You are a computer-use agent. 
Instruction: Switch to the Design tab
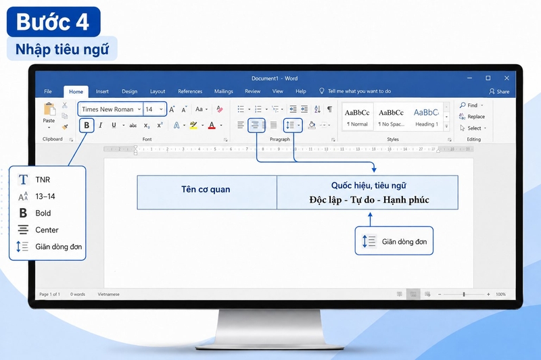click(129, 91)
